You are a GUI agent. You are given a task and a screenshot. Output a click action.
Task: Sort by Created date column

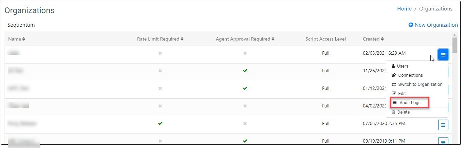click(x=382, y=39)
